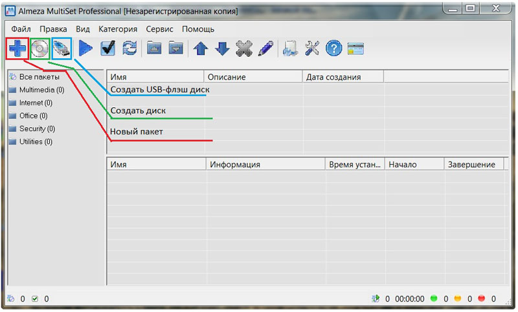Select Все пакеты in the category tree
This screenshot has height=312, width=518.
34,77
